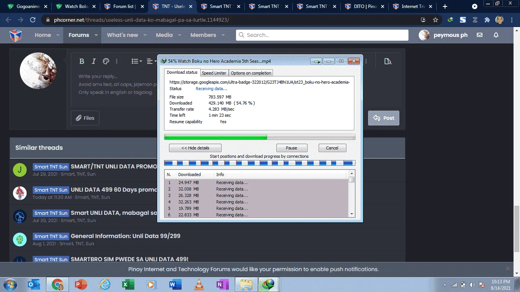Open the new tab plus button

(x=445, y=6)
